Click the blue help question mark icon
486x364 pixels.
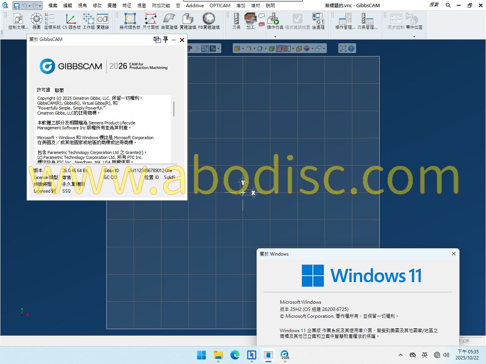[351, 49]
